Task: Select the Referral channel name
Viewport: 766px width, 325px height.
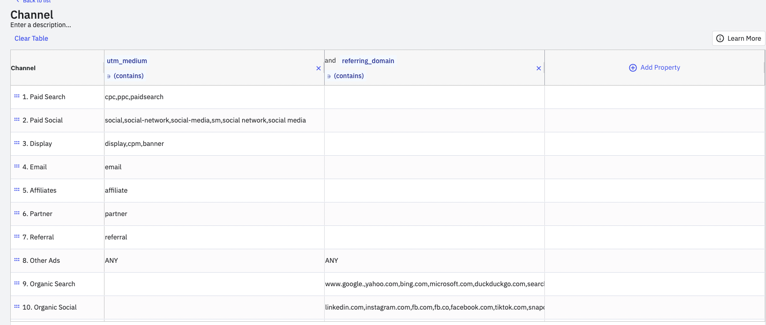Action: pyautogui.click(x=42, y=237)
